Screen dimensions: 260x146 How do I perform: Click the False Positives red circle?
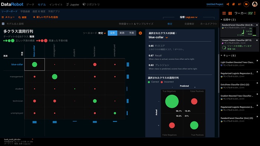(x=194, y=101)
